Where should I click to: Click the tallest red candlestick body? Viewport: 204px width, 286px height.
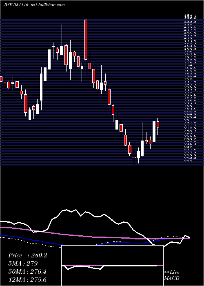click(x=86, y=40)
